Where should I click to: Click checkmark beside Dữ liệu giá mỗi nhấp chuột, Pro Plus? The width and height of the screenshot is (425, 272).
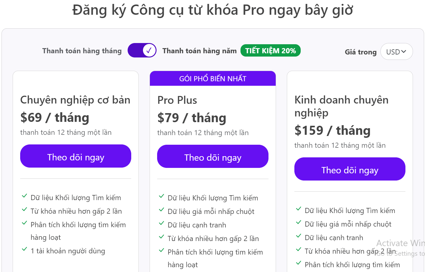point(162,210)
